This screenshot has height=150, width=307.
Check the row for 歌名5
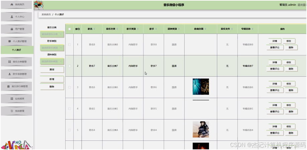point(70,109)
